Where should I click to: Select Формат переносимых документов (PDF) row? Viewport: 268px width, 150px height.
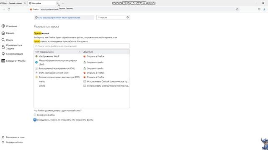pyautogui.click(x=82, y=77)
